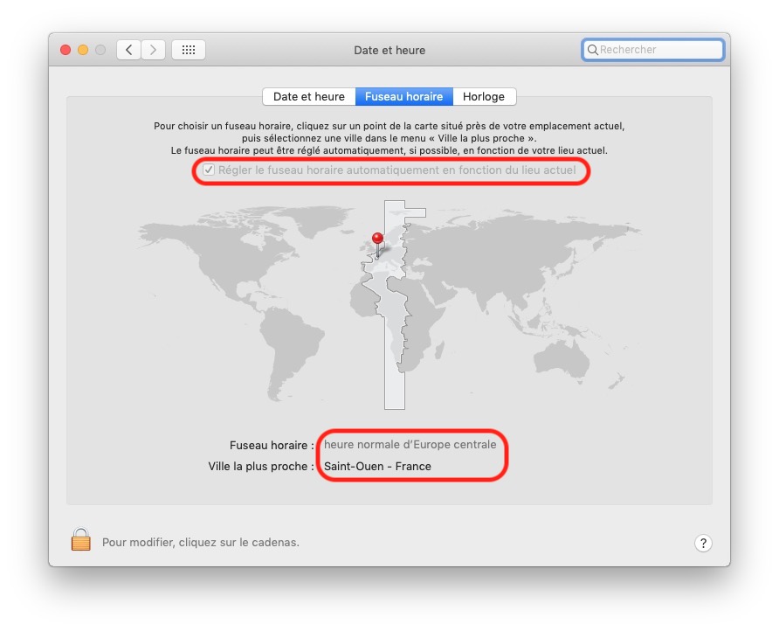Close the Date et heure window
The height and width of the screenshot is (631, 779).
coord(65,50)
